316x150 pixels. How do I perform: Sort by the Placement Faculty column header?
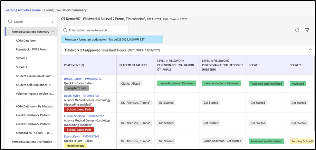pos(133,65)
